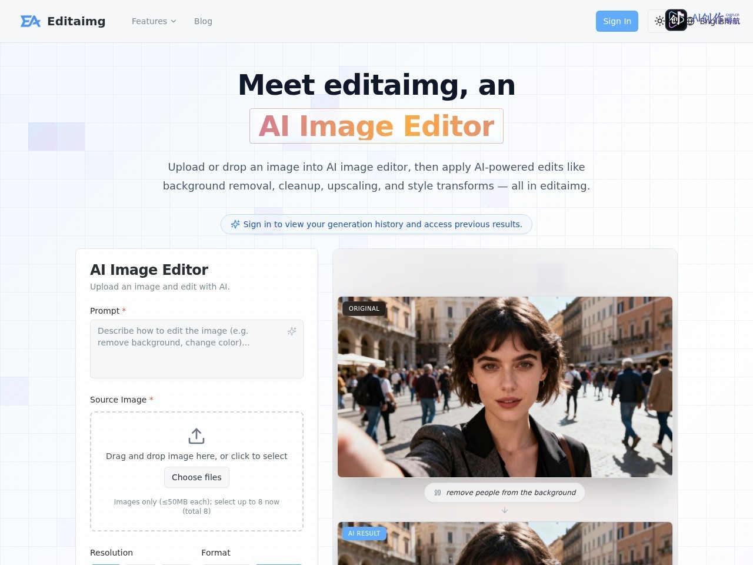753x565 pixels.
Task: Click the Editaimg brand name
Action: 76,21
